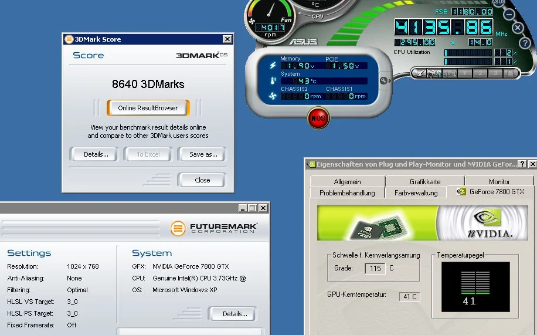
Task: Open the AI Booster settings notepad icon
Action: (420, 73)
